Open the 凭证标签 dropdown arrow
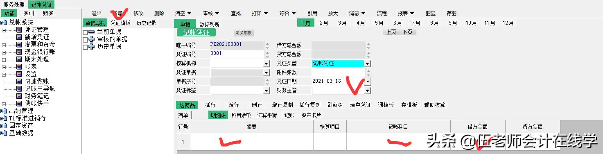Screen dimensions: 603x154 point(266,91)
